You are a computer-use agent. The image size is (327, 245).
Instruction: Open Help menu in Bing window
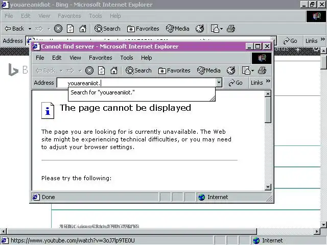click(115, 16)
